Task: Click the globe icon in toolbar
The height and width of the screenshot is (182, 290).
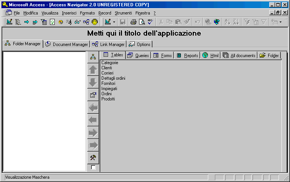Action: point(217,22)
